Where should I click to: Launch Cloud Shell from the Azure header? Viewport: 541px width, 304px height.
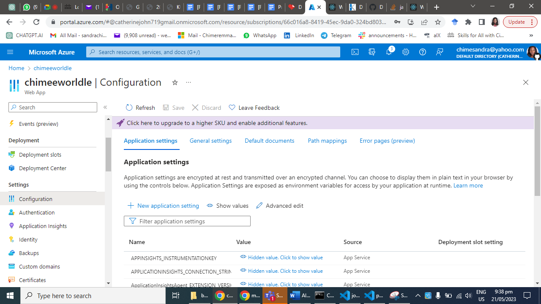[x=355, y=52]
